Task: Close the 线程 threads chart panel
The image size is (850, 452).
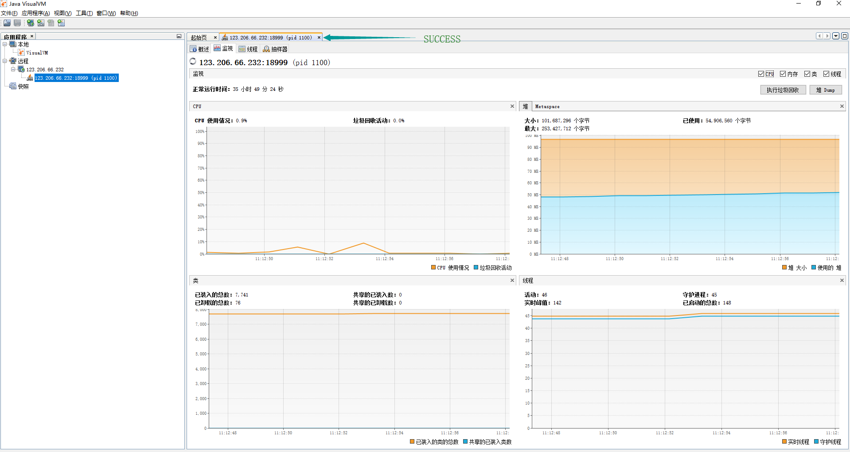Action: (x=842, y=281)
